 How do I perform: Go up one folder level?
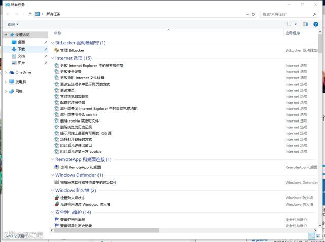tap(30, 14)
